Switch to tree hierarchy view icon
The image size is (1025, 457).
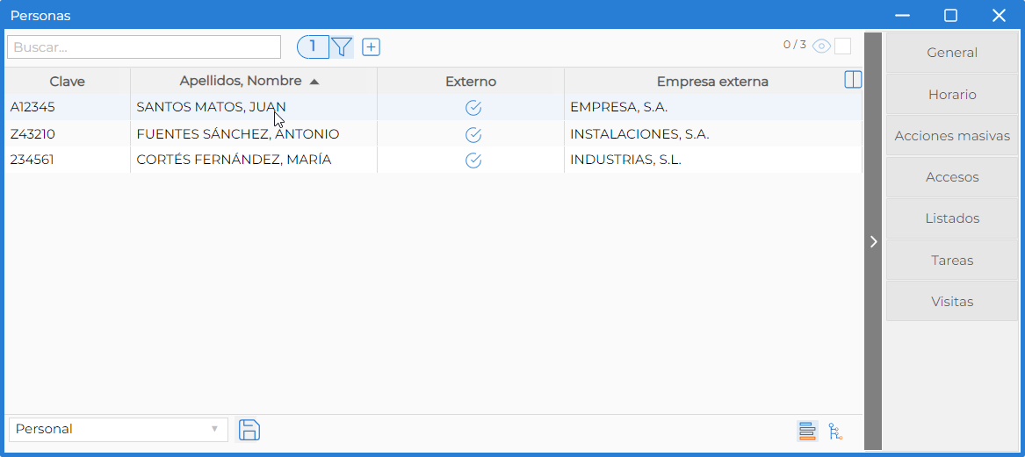click(x=835, y=431)
